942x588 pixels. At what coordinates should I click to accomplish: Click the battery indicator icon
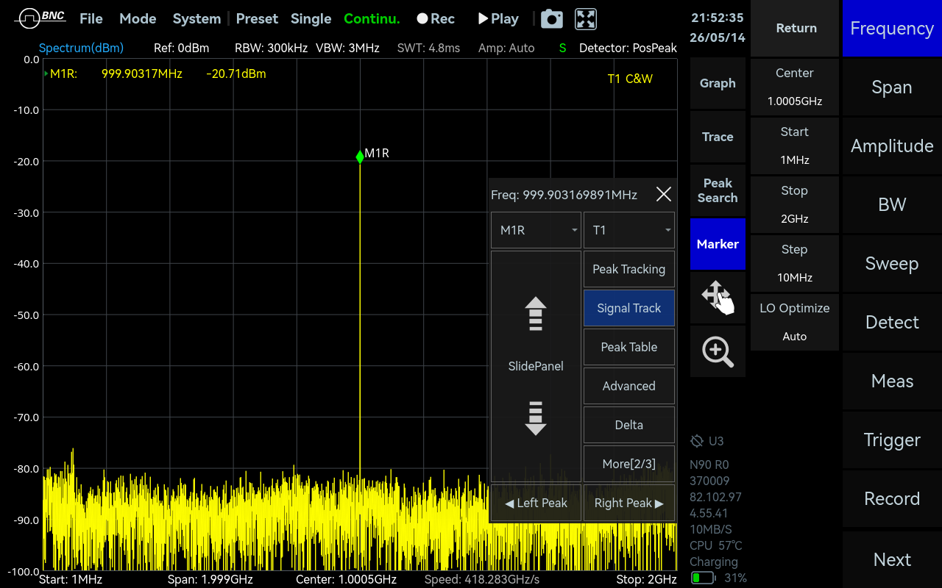(x=704, y=578)
